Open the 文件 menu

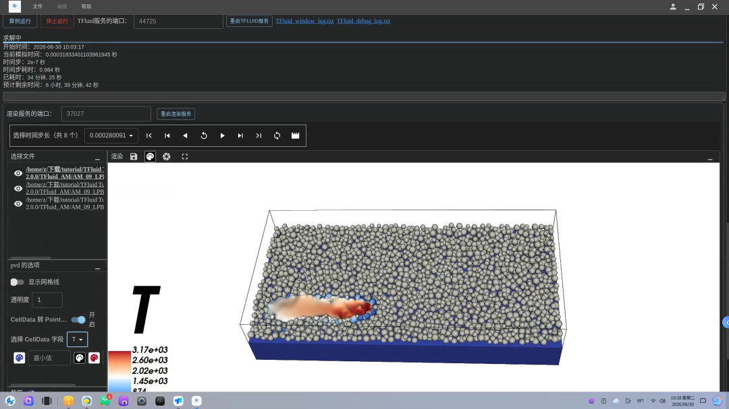pyautogui.click(x=38, y=7)
